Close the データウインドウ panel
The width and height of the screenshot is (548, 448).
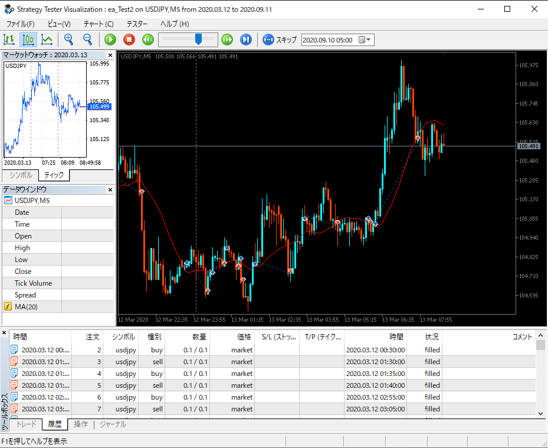pyautogui.click(x=110, y=189)
